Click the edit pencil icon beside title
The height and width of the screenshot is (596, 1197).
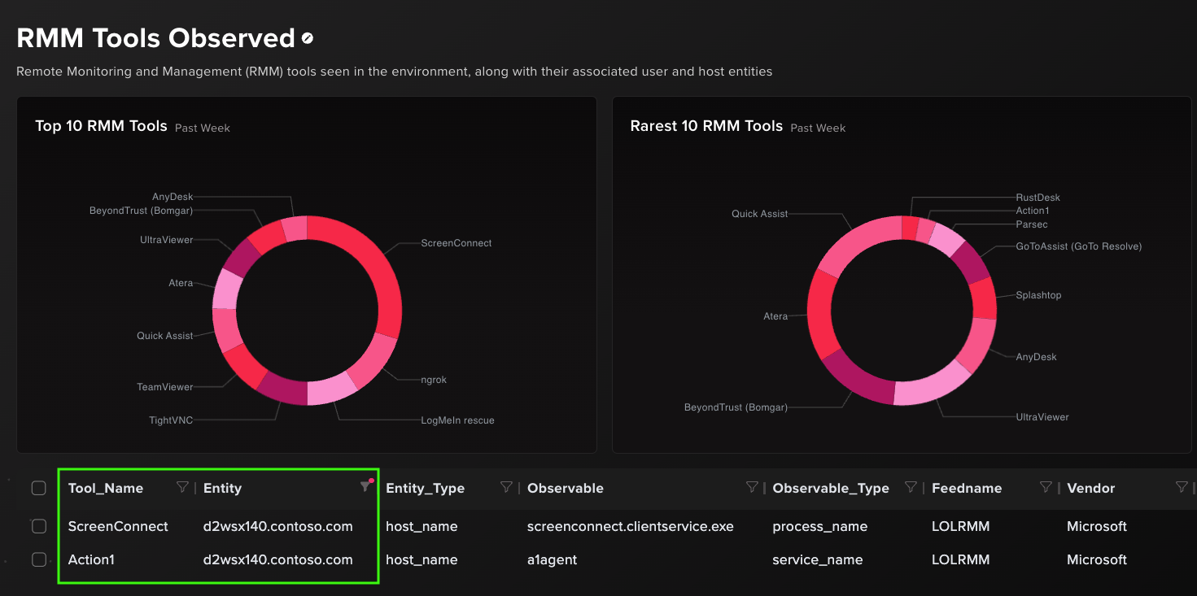click(308, 38)
